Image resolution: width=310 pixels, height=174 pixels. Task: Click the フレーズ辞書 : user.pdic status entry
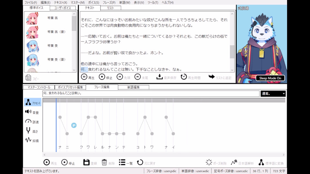click(161, 171)
